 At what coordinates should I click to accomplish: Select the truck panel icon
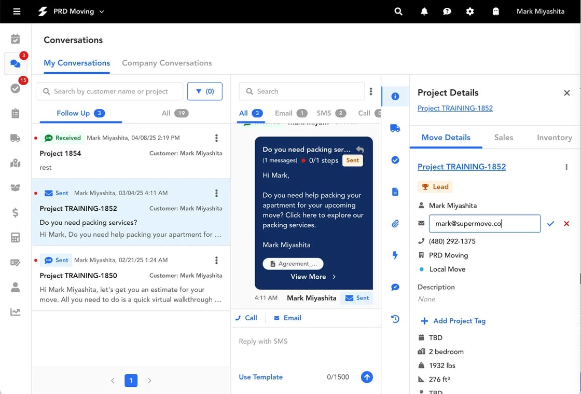click(395, 128)
